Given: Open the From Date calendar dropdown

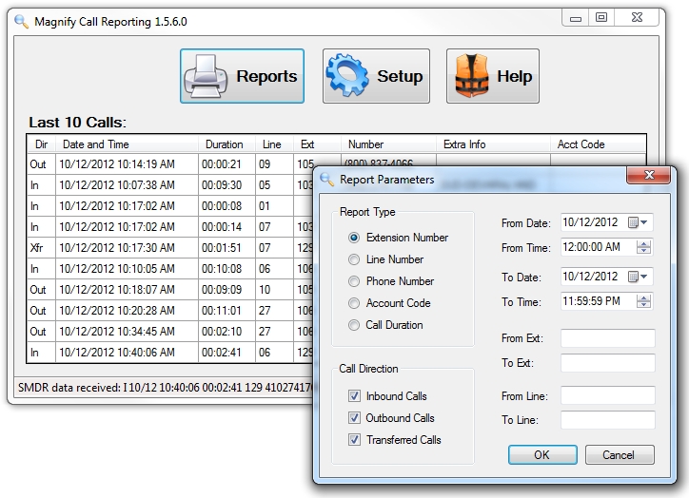Looking at the screenshot, I should tap(639, 222).
